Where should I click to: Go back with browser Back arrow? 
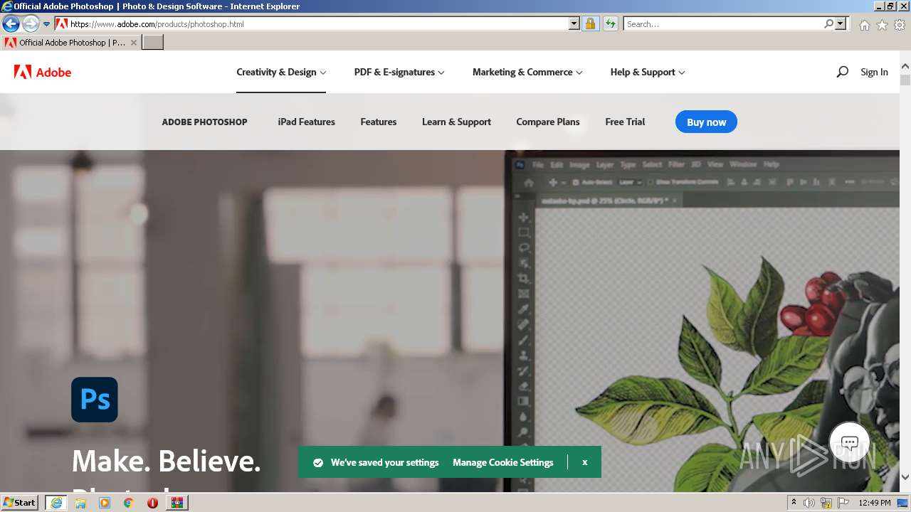pyautogui.click(x=11, y=23)
